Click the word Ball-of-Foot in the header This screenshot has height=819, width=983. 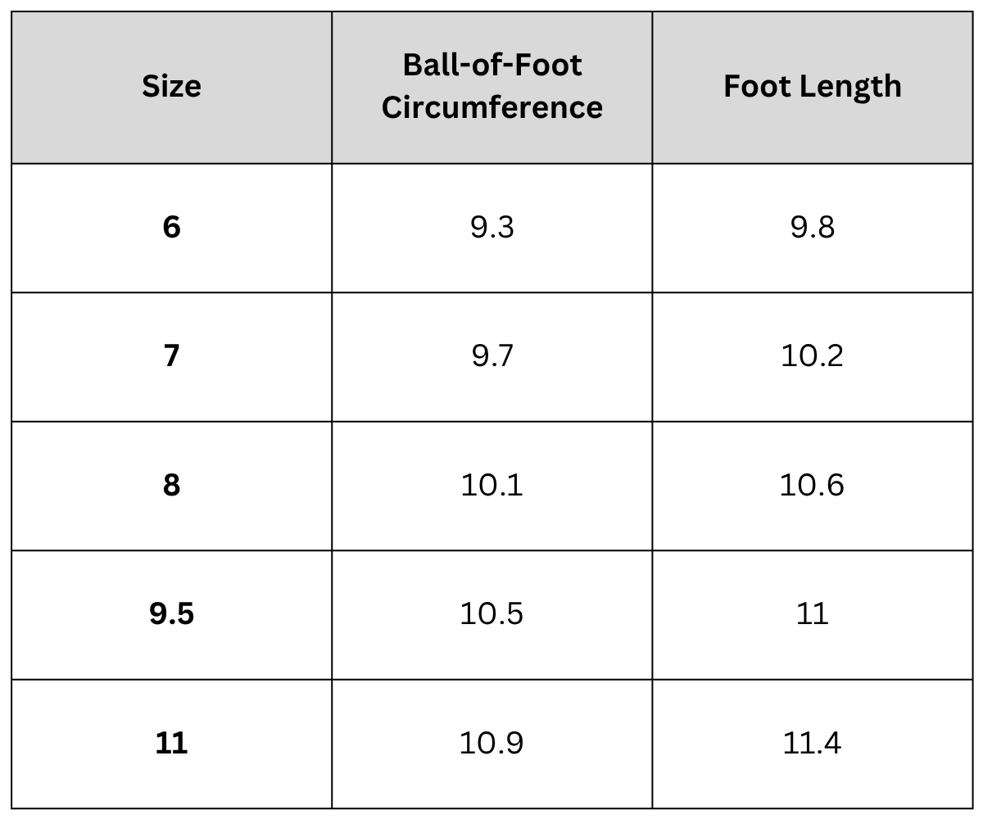(x=492, y=65)
